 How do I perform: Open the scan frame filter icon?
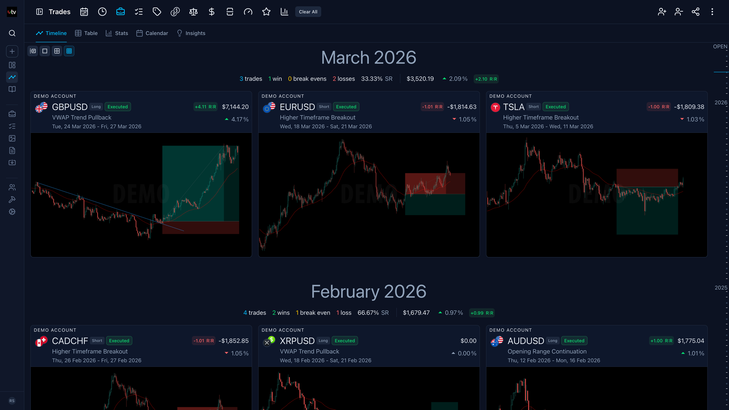[230, 12]
